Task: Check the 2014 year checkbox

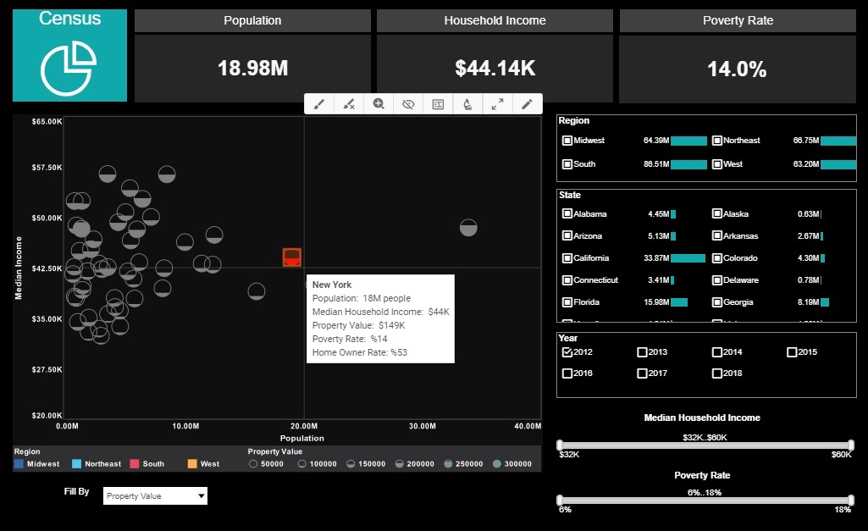Action: pos(717,352)
